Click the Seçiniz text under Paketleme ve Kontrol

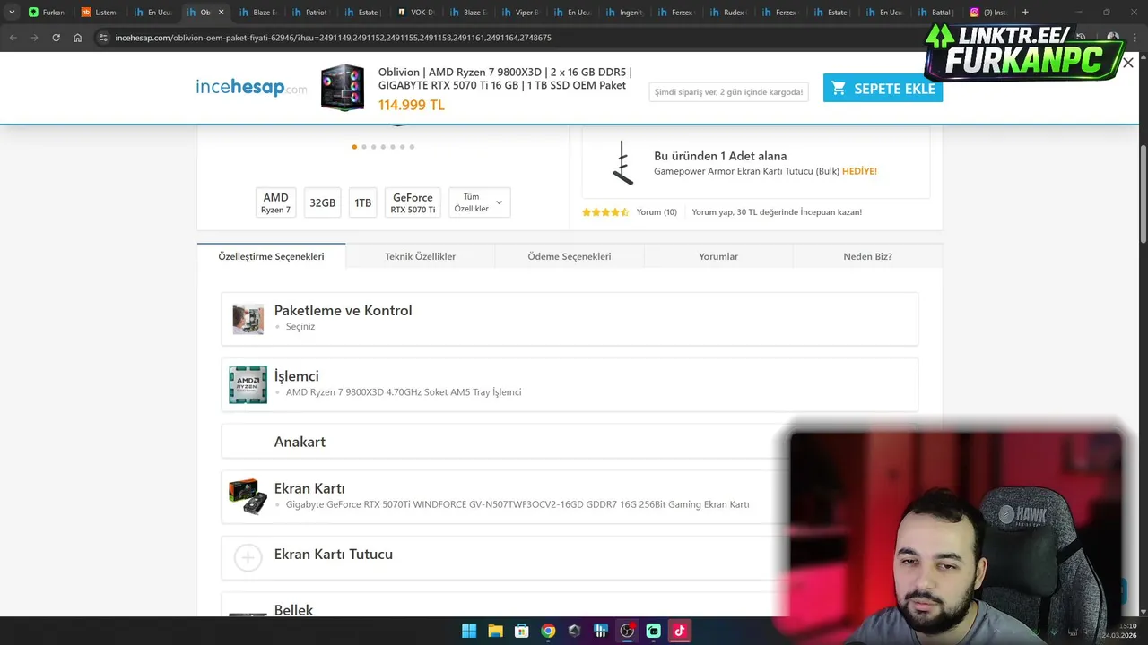pos(300,326)
